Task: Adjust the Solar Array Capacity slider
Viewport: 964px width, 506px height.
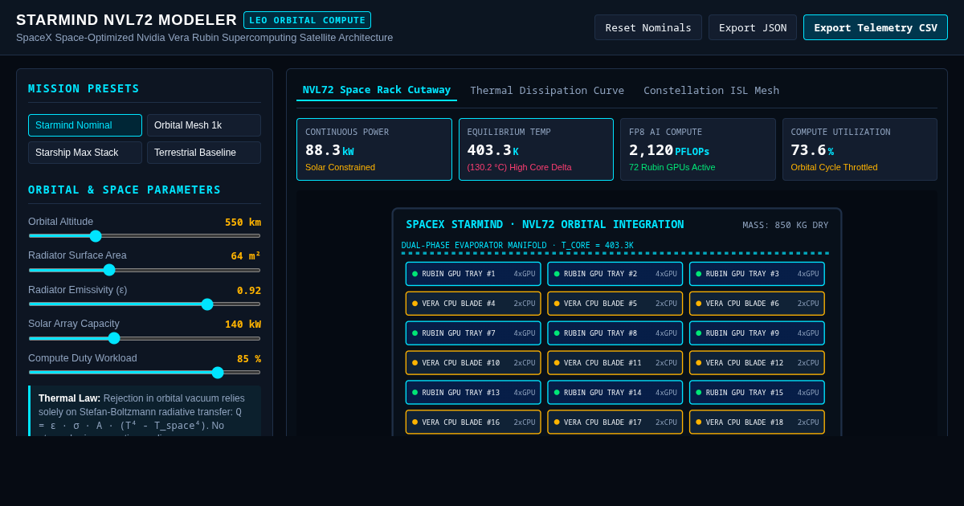Action: pos(145,338)
